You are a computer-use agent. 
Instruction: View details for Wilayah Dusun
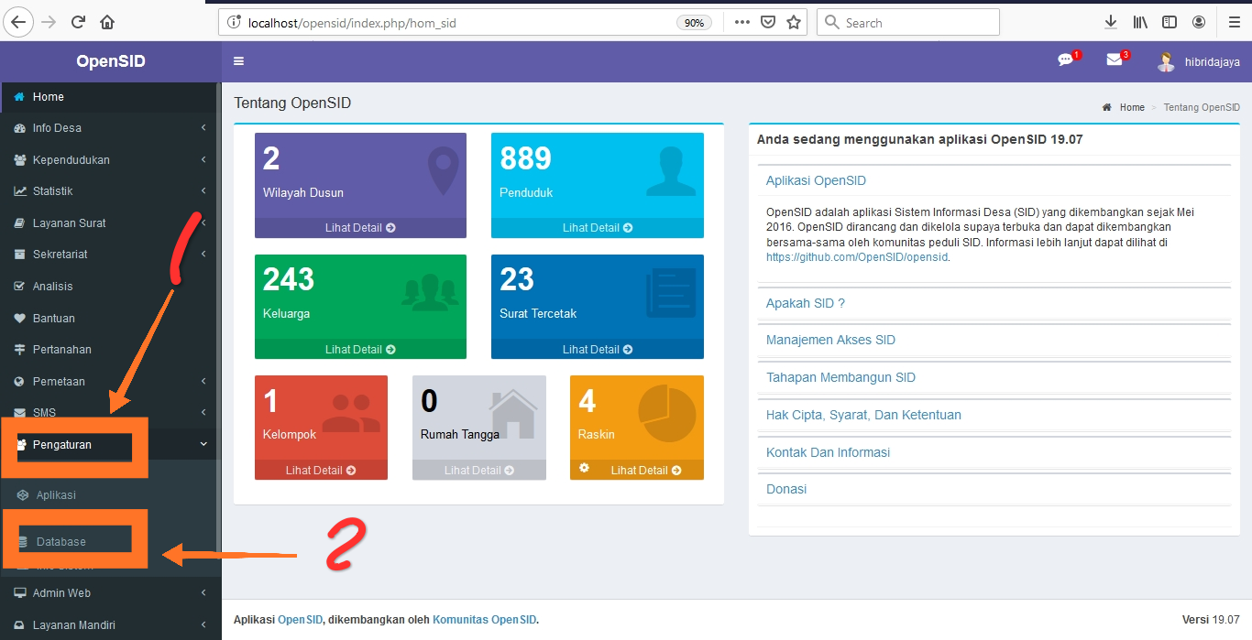(360, 228)
